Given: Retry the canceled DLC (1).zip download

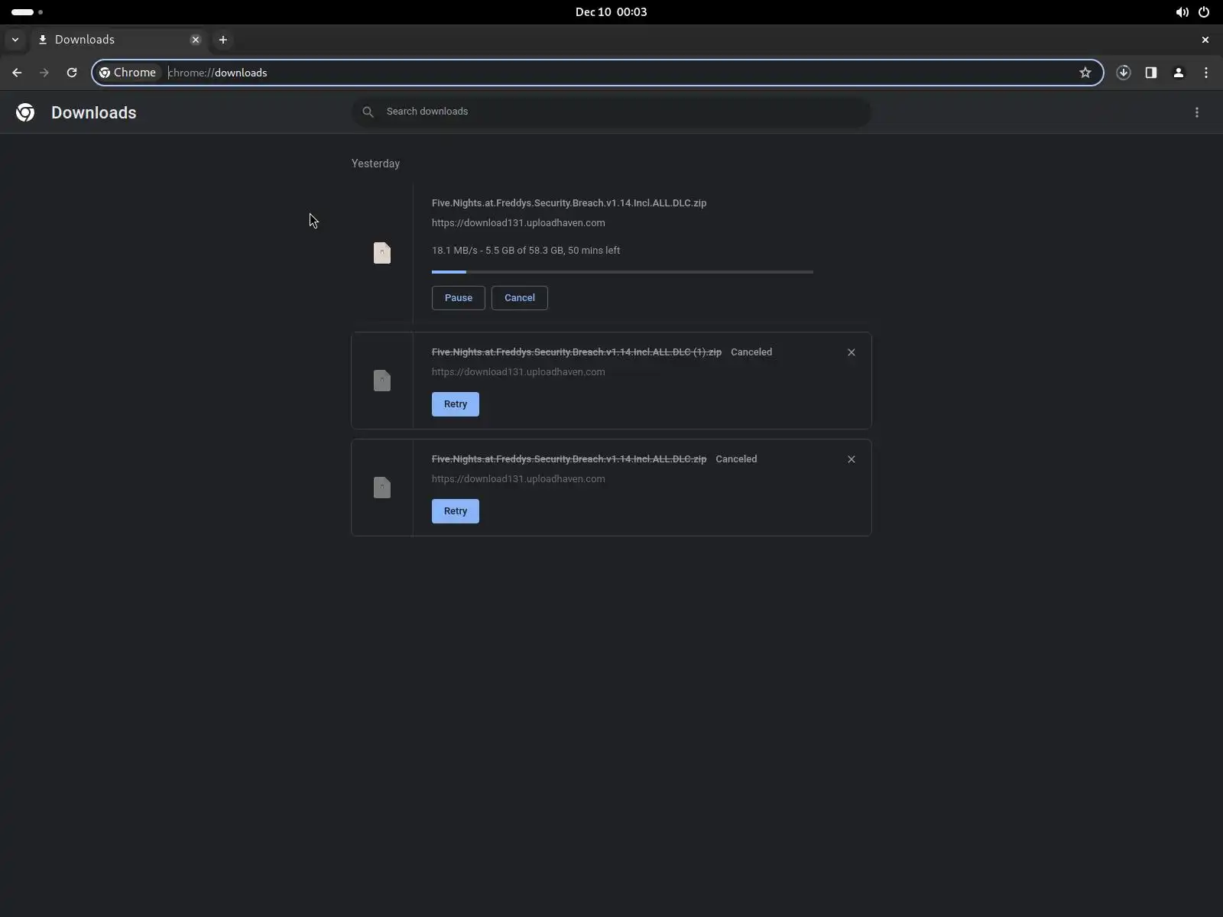Looking at the screenshot, I should (456, 404).
